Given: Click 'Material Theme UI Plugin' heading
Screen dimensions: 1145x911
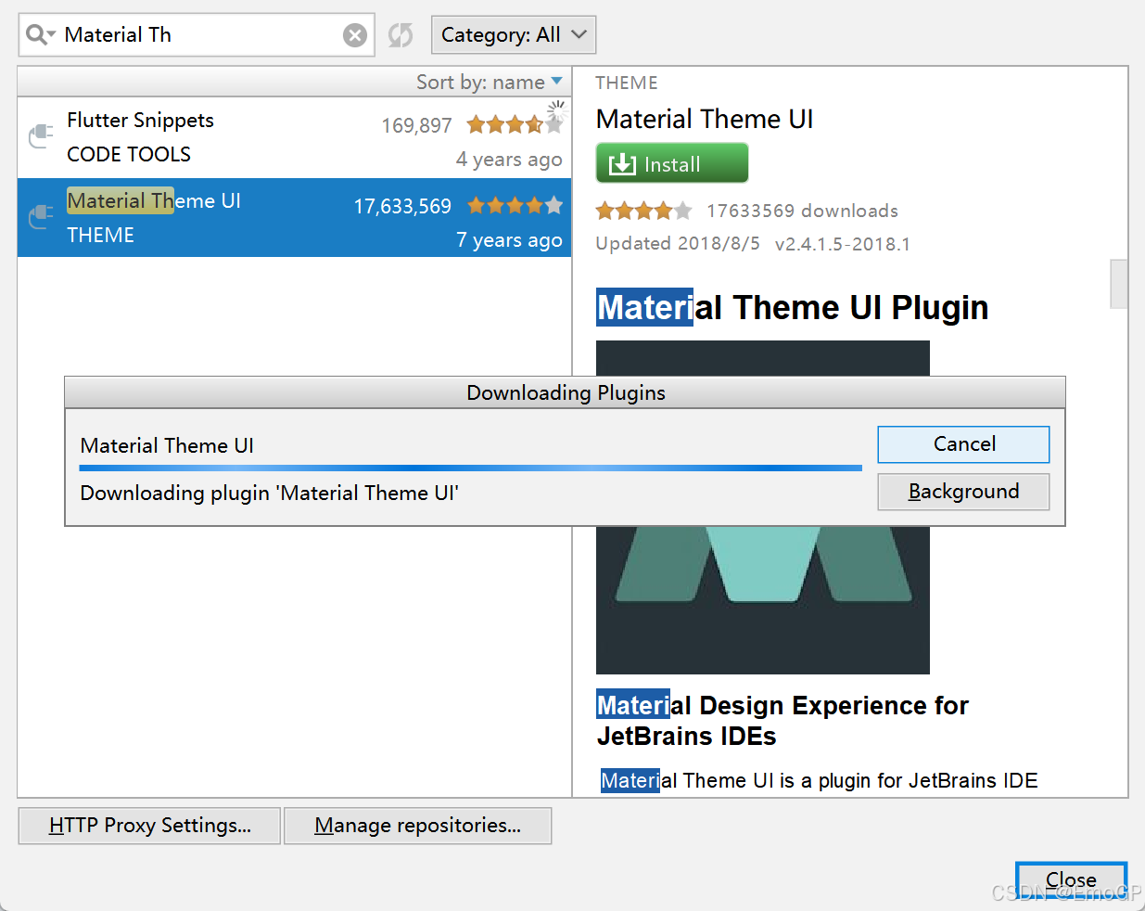Looking at the screenshot, I should (x=793, y=307).
